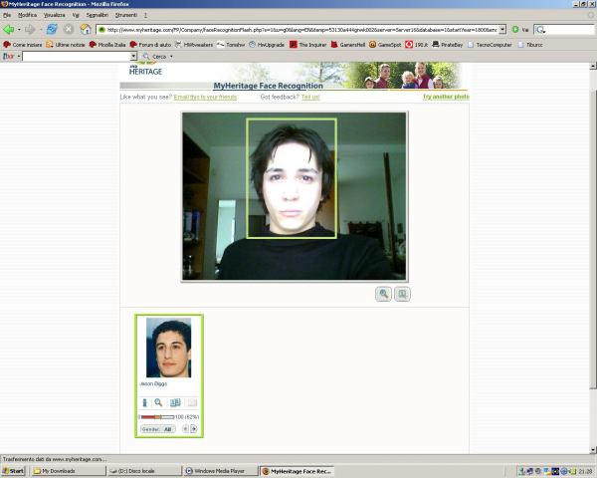This screenshot has height=478, width=597.
Task: Click the previous match arrow
Action: 185,429
